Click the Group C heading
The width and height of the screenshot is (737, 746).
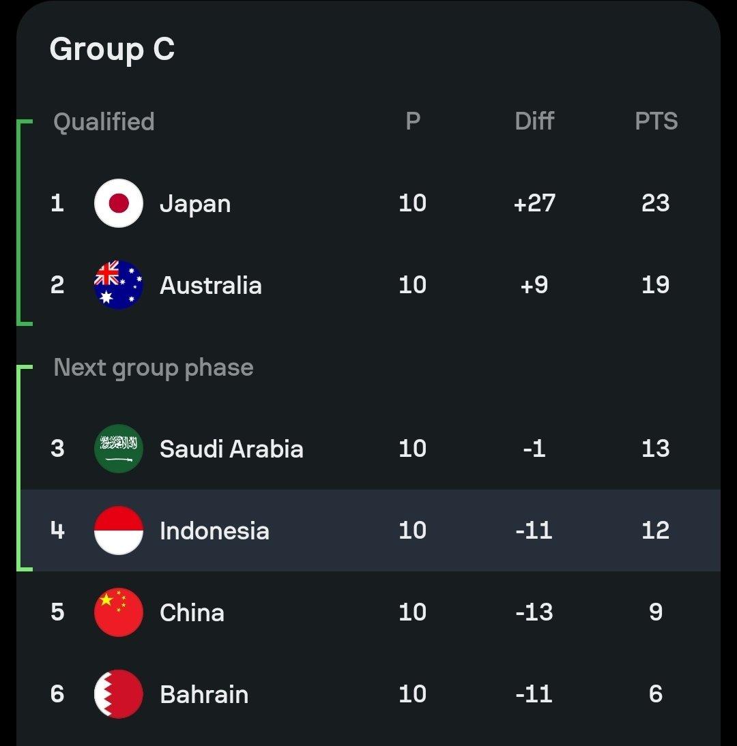coord(113,50)
